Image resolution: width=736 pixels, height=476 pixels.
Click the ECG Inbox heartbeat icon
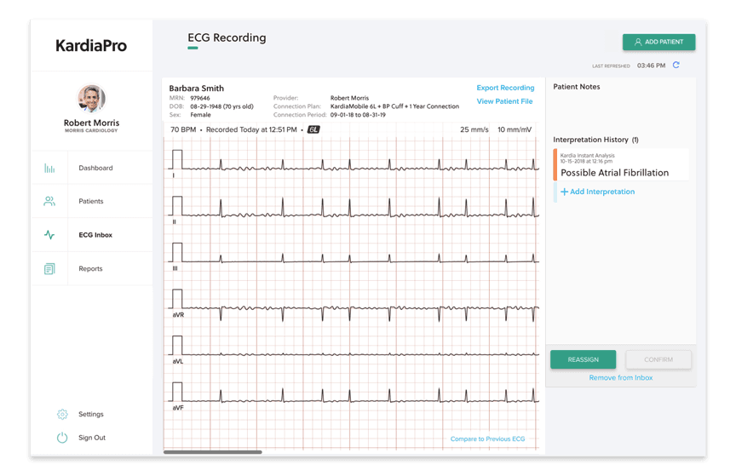click(x=49, y=235)
